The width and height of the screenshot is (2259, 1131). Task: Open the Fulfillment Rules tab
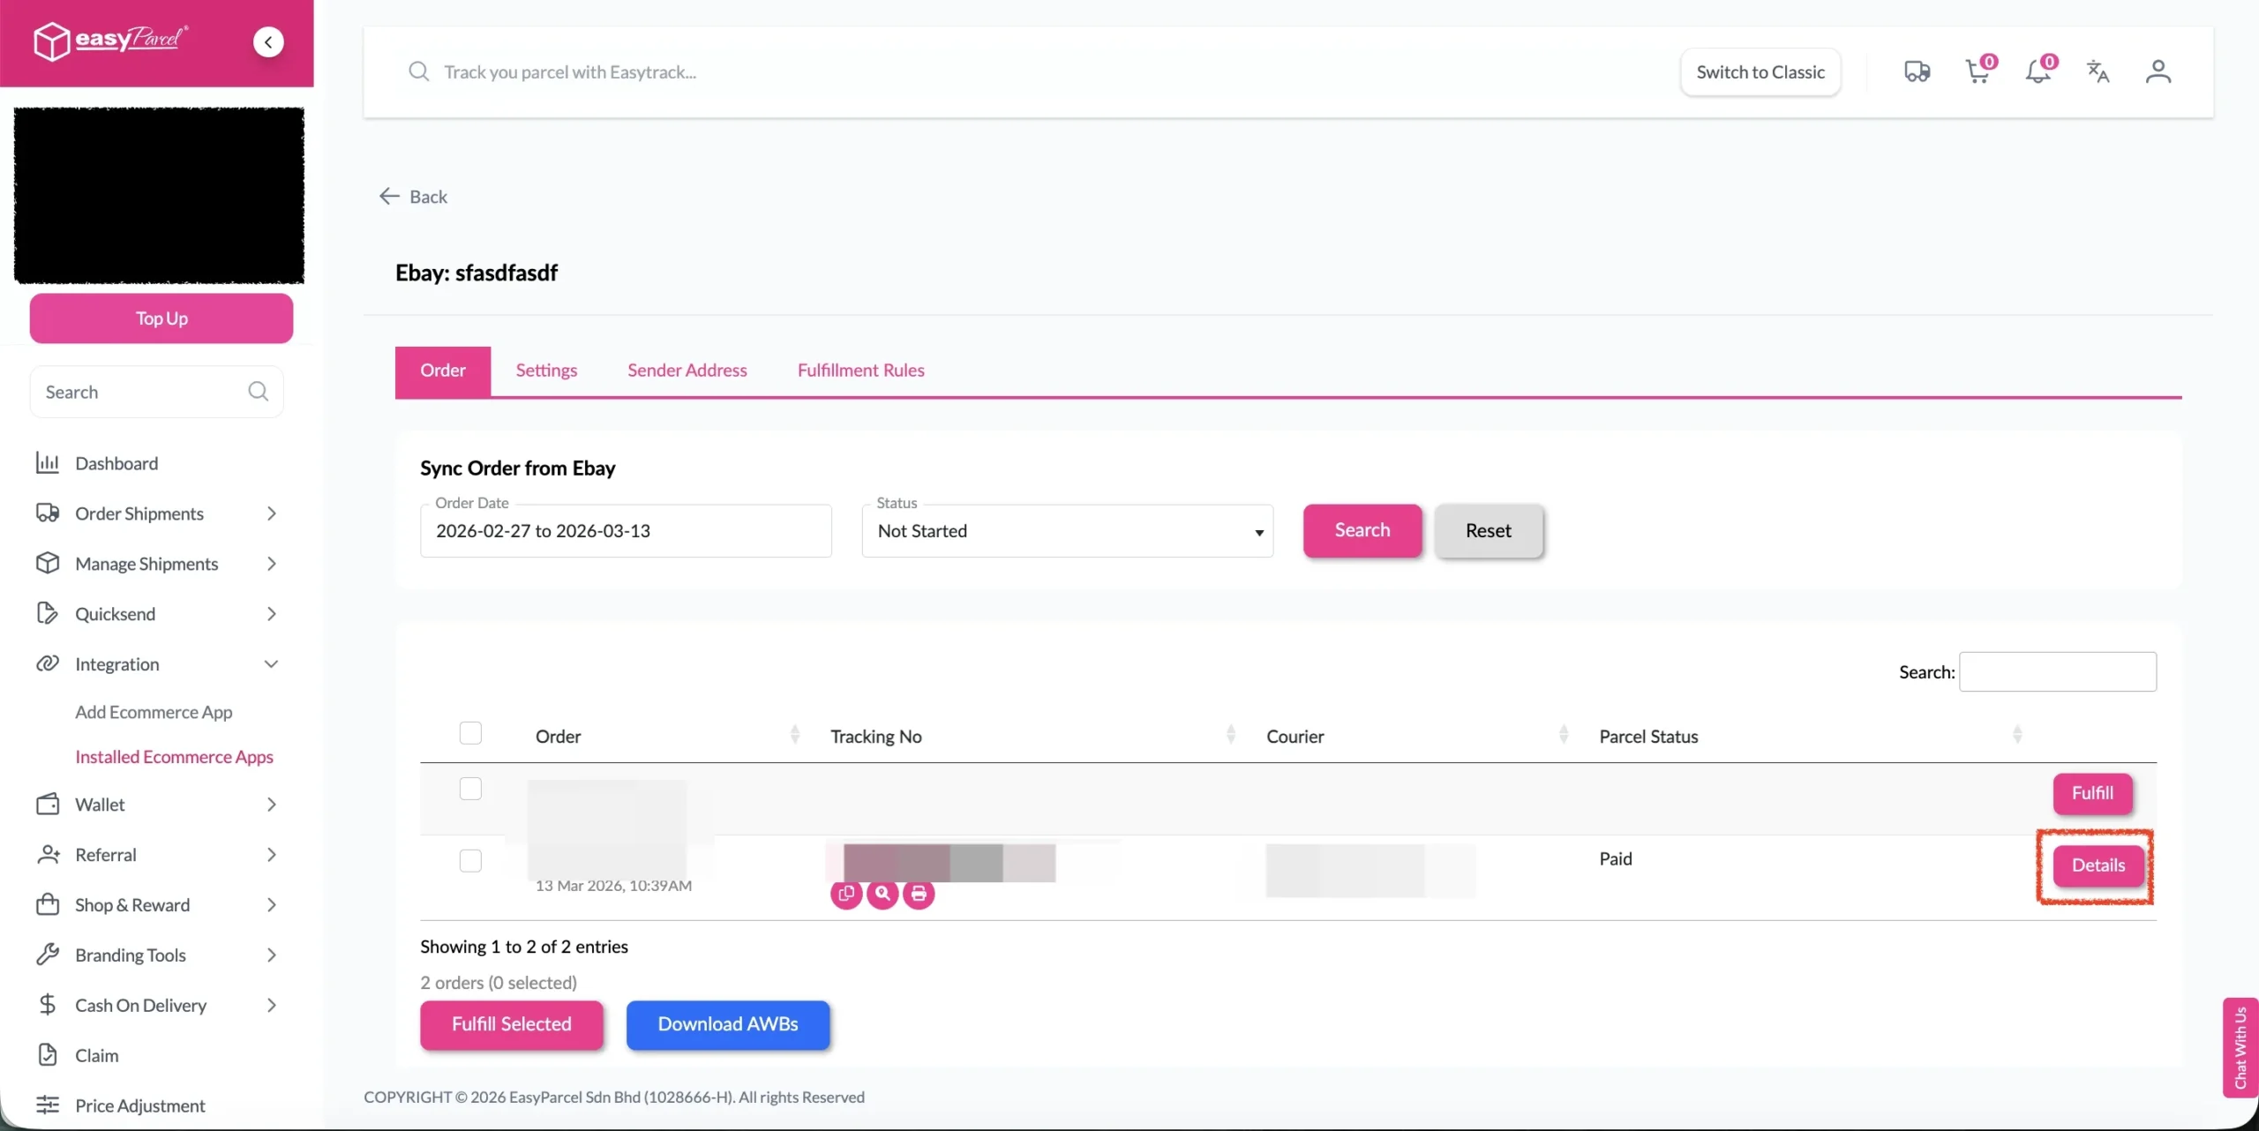[860, 371]
